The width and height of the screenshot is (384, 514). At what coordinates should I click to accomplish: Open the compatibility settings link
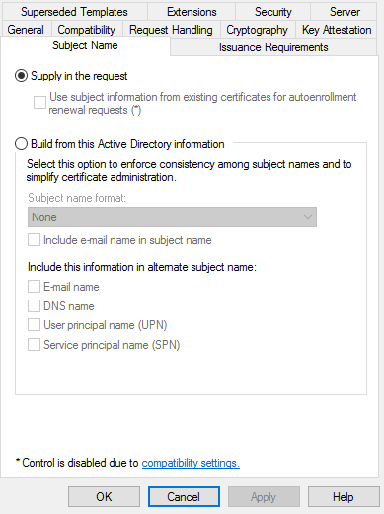coord(191,463)
